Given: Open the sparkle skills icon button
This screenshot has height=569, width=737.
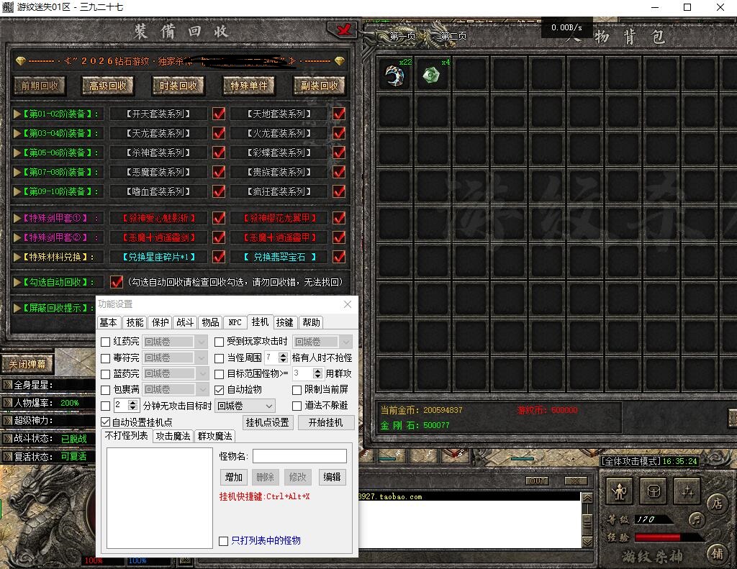Looking at the screenshot, I should pos(687,492).
